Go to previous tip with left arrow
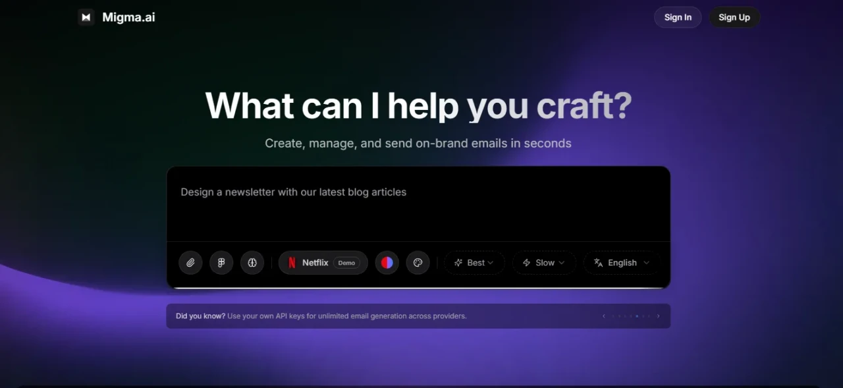Viewport: 843px width, 388px height. pos(604,316)
